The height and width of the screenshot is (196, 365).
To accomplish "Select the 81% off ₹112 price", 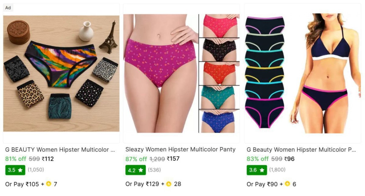I will [x=30, y=159].
